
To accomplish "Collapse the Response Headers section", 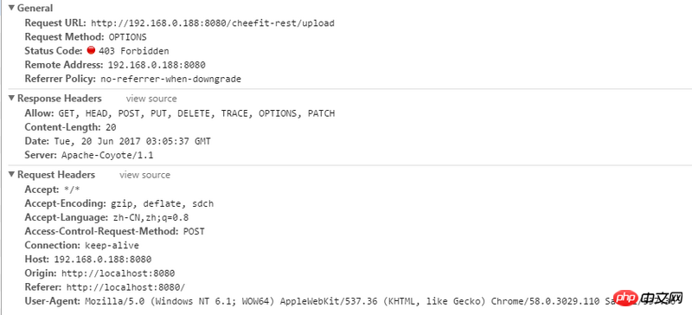I will tap(12, 99).
